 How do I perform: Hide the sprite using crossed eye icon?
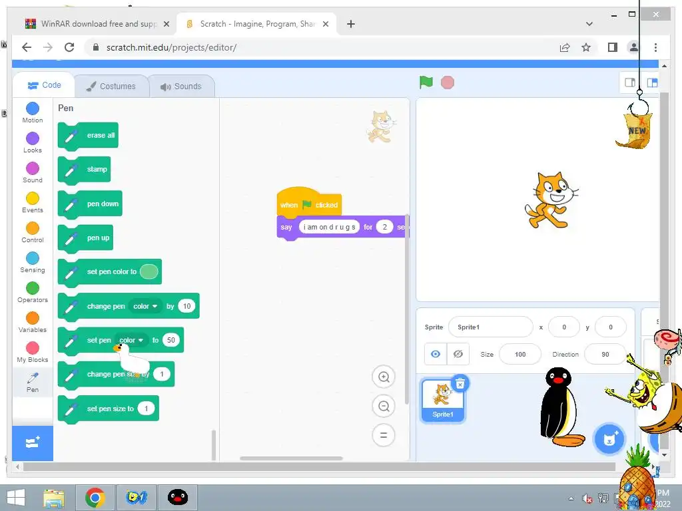click(458, 354)
